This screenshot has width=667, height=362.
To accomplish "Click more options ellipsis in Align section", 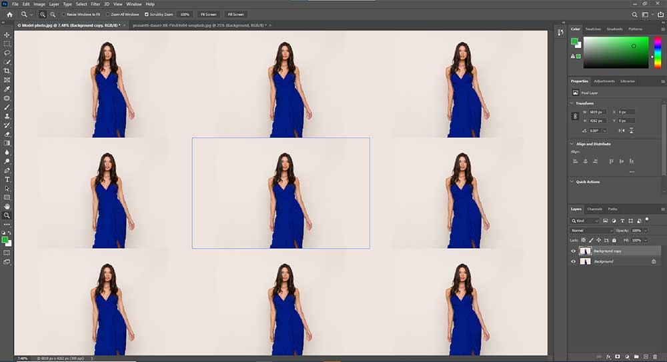I will pyautogui.click(x=632, y=172).
